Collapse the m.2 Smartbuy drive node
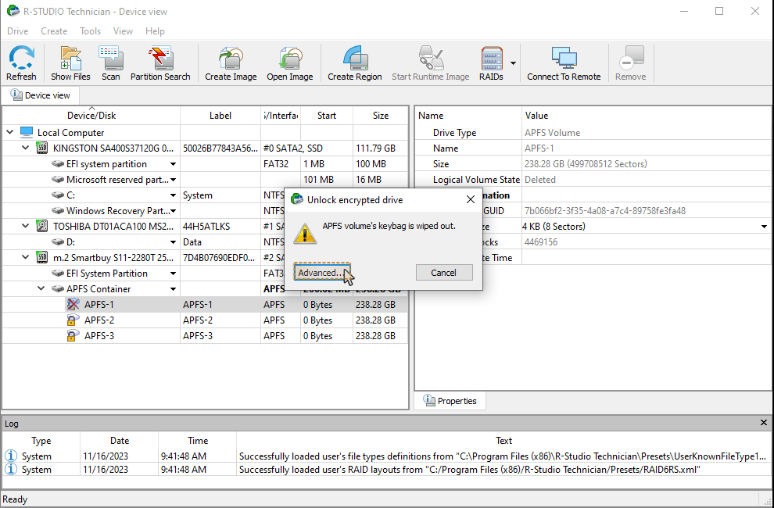Screen dimensions: 774x508 click(x=26, y=257)
